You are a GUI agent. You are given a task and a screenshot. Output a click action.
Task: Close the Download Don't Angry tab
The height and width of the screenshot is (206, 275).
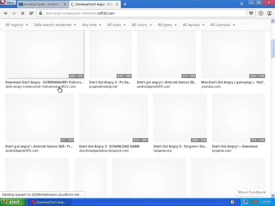coord(117,4)
